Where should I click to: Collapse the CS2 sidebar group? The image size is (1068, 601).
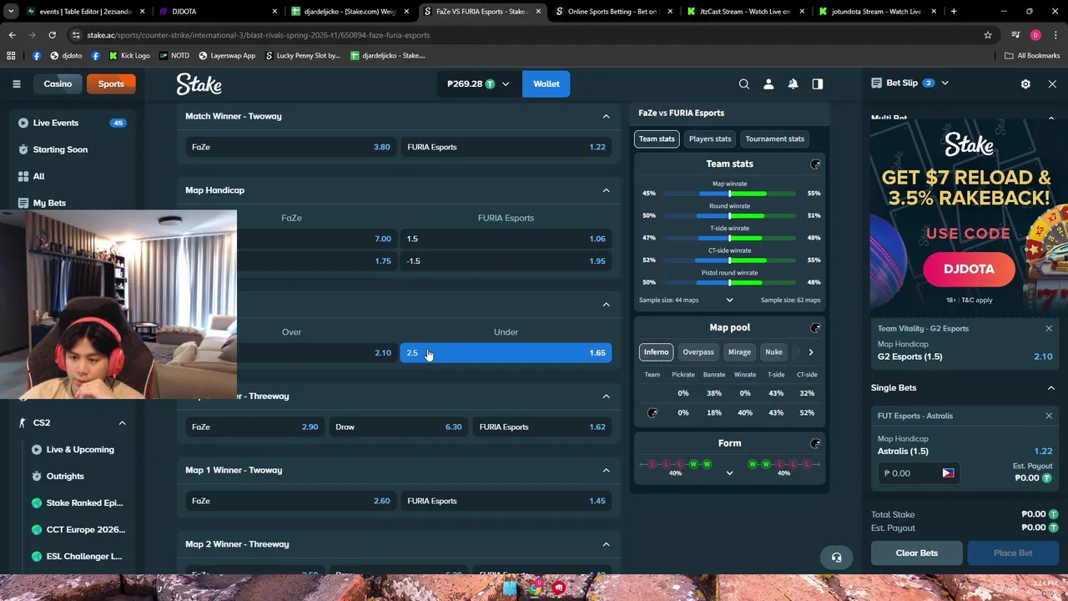coord(122,423)
